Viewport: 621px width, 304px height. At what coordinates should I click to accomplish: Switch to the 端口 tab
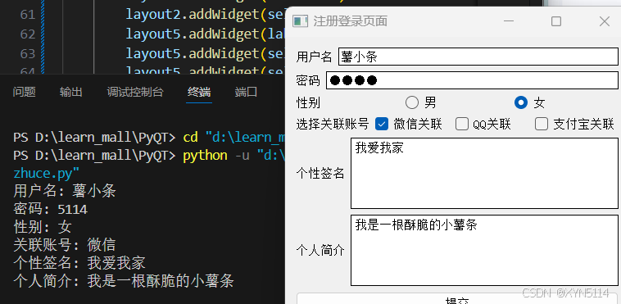tap(246, 92)
